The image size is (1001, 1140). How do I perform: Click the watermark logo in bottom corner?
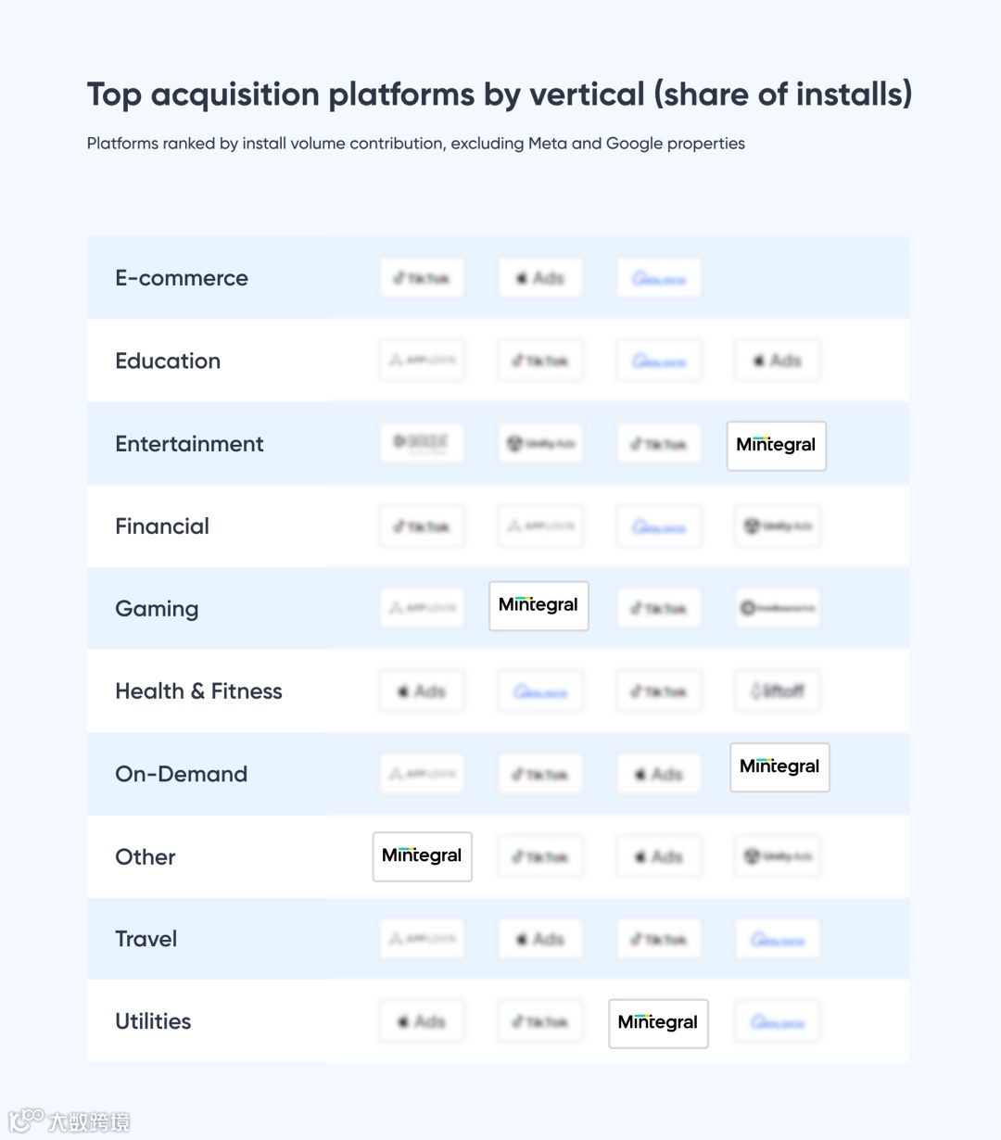pos(69,1121)
